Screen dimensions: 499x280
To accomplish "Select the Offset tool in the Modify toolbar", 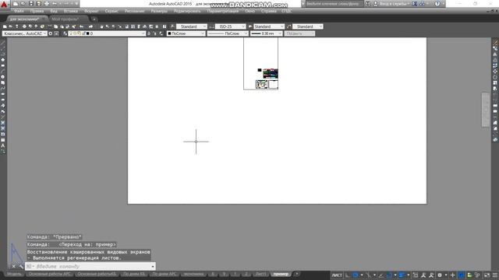I will click(495, 60).
